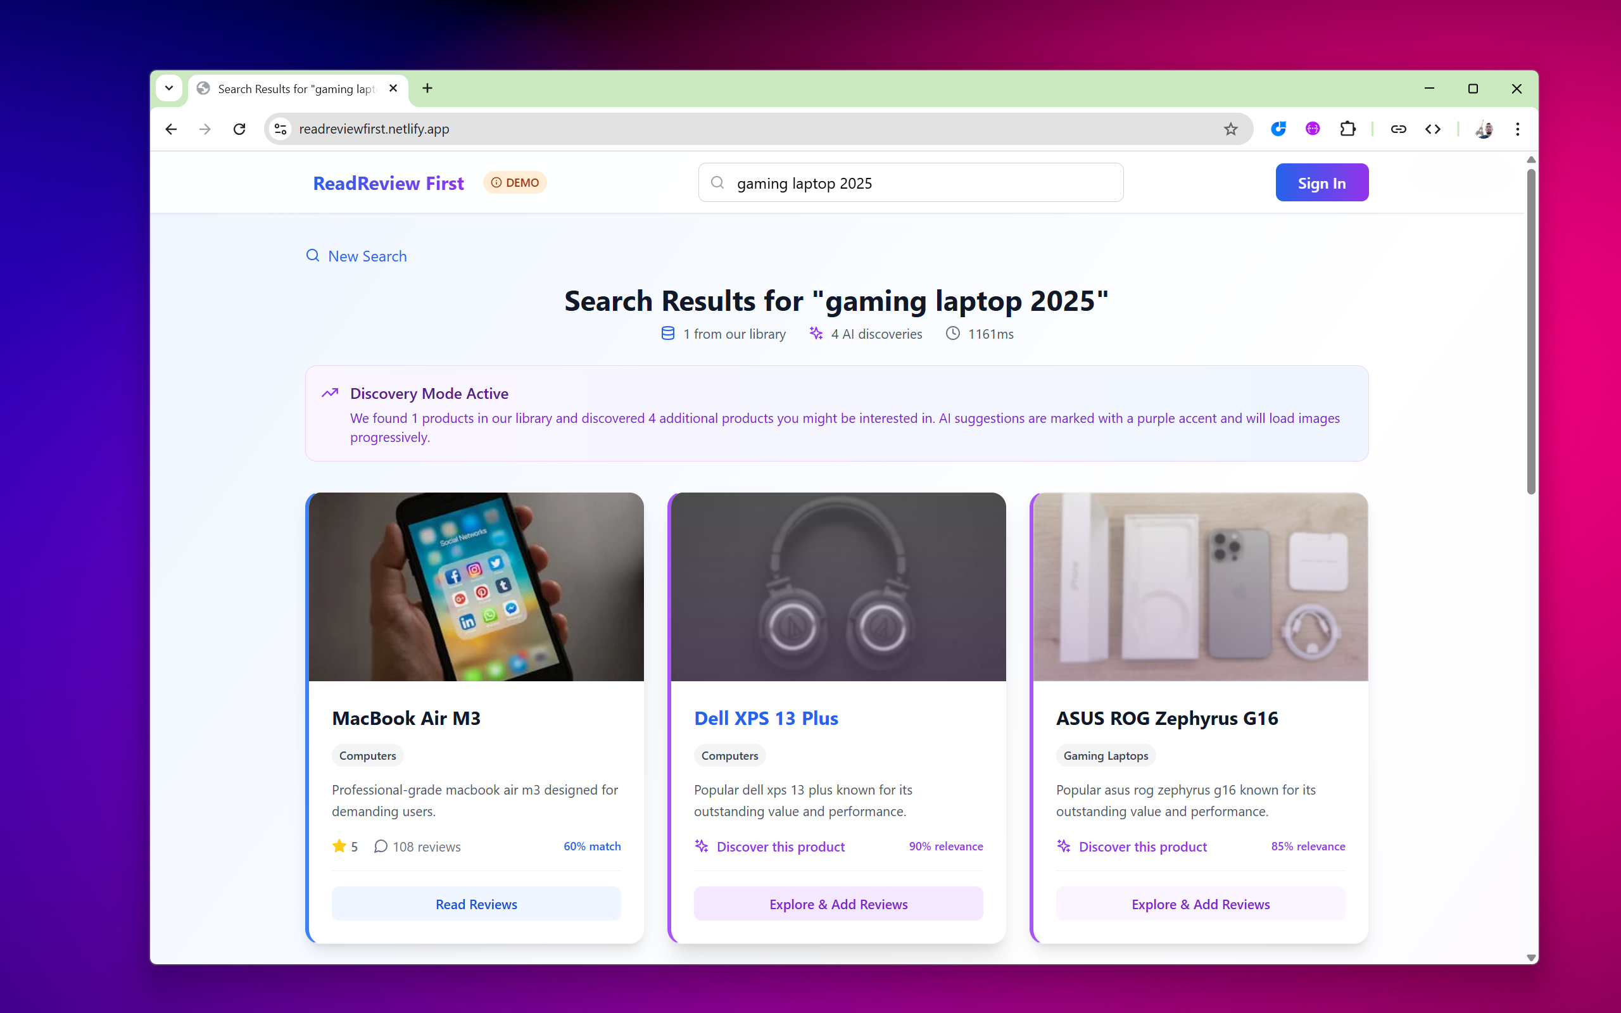Bookmark page with star icon
Viewport: 1621px width, 1013px height.
pyautogui.click(x=1230, y=129)
